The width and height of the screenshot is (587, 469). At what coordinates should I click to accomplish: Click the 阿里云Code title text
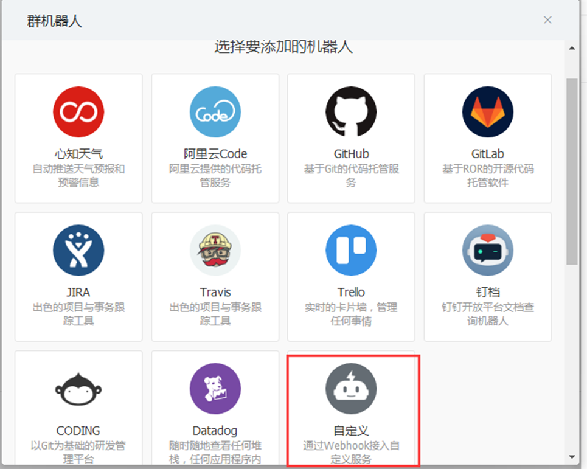[215, 154]
